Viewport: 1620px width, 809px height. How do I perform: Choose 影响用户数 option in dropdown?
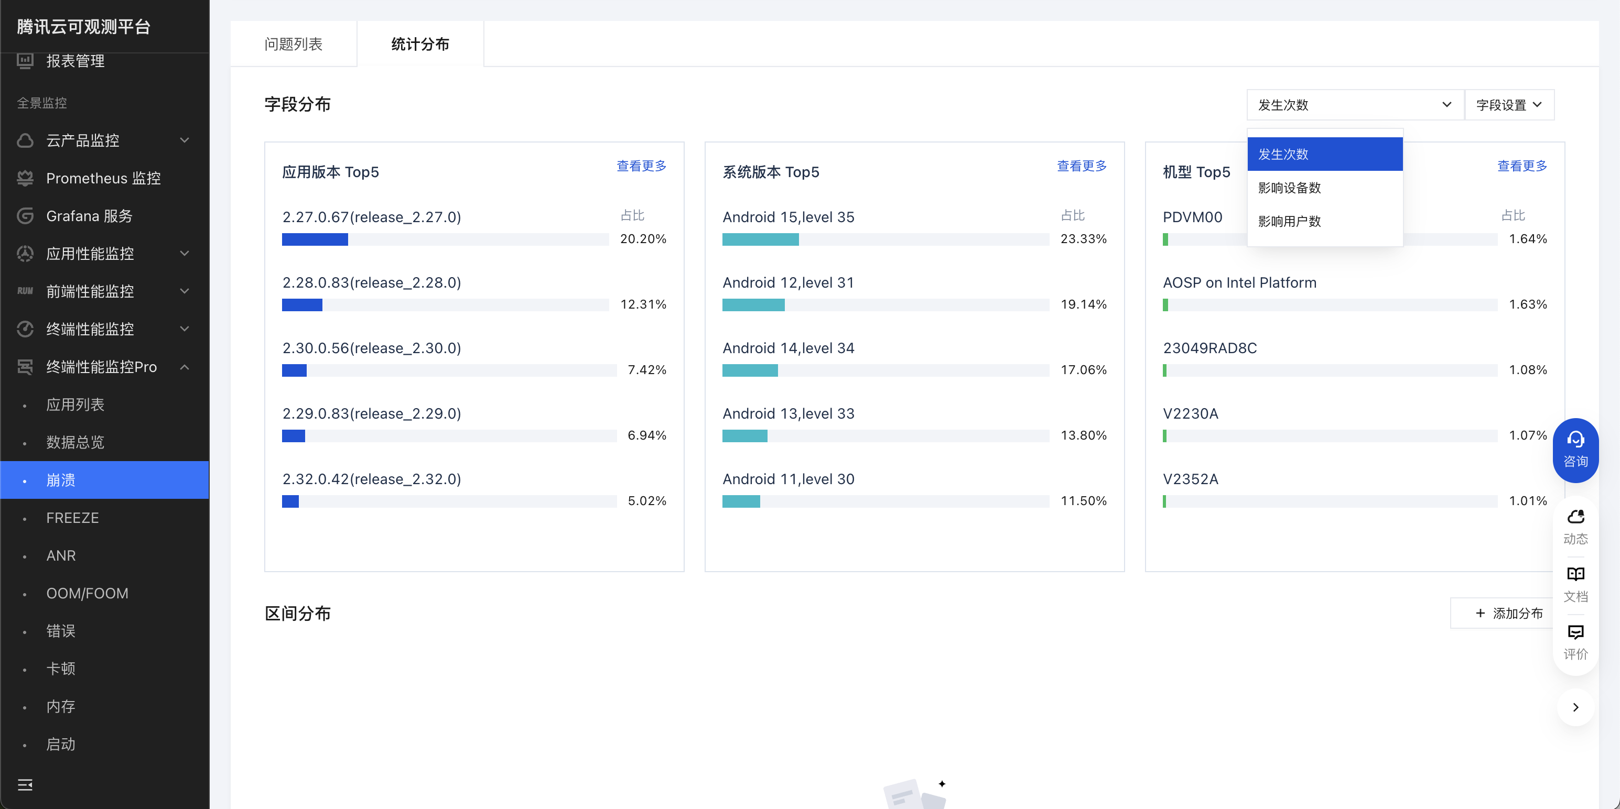(1289, 221)
